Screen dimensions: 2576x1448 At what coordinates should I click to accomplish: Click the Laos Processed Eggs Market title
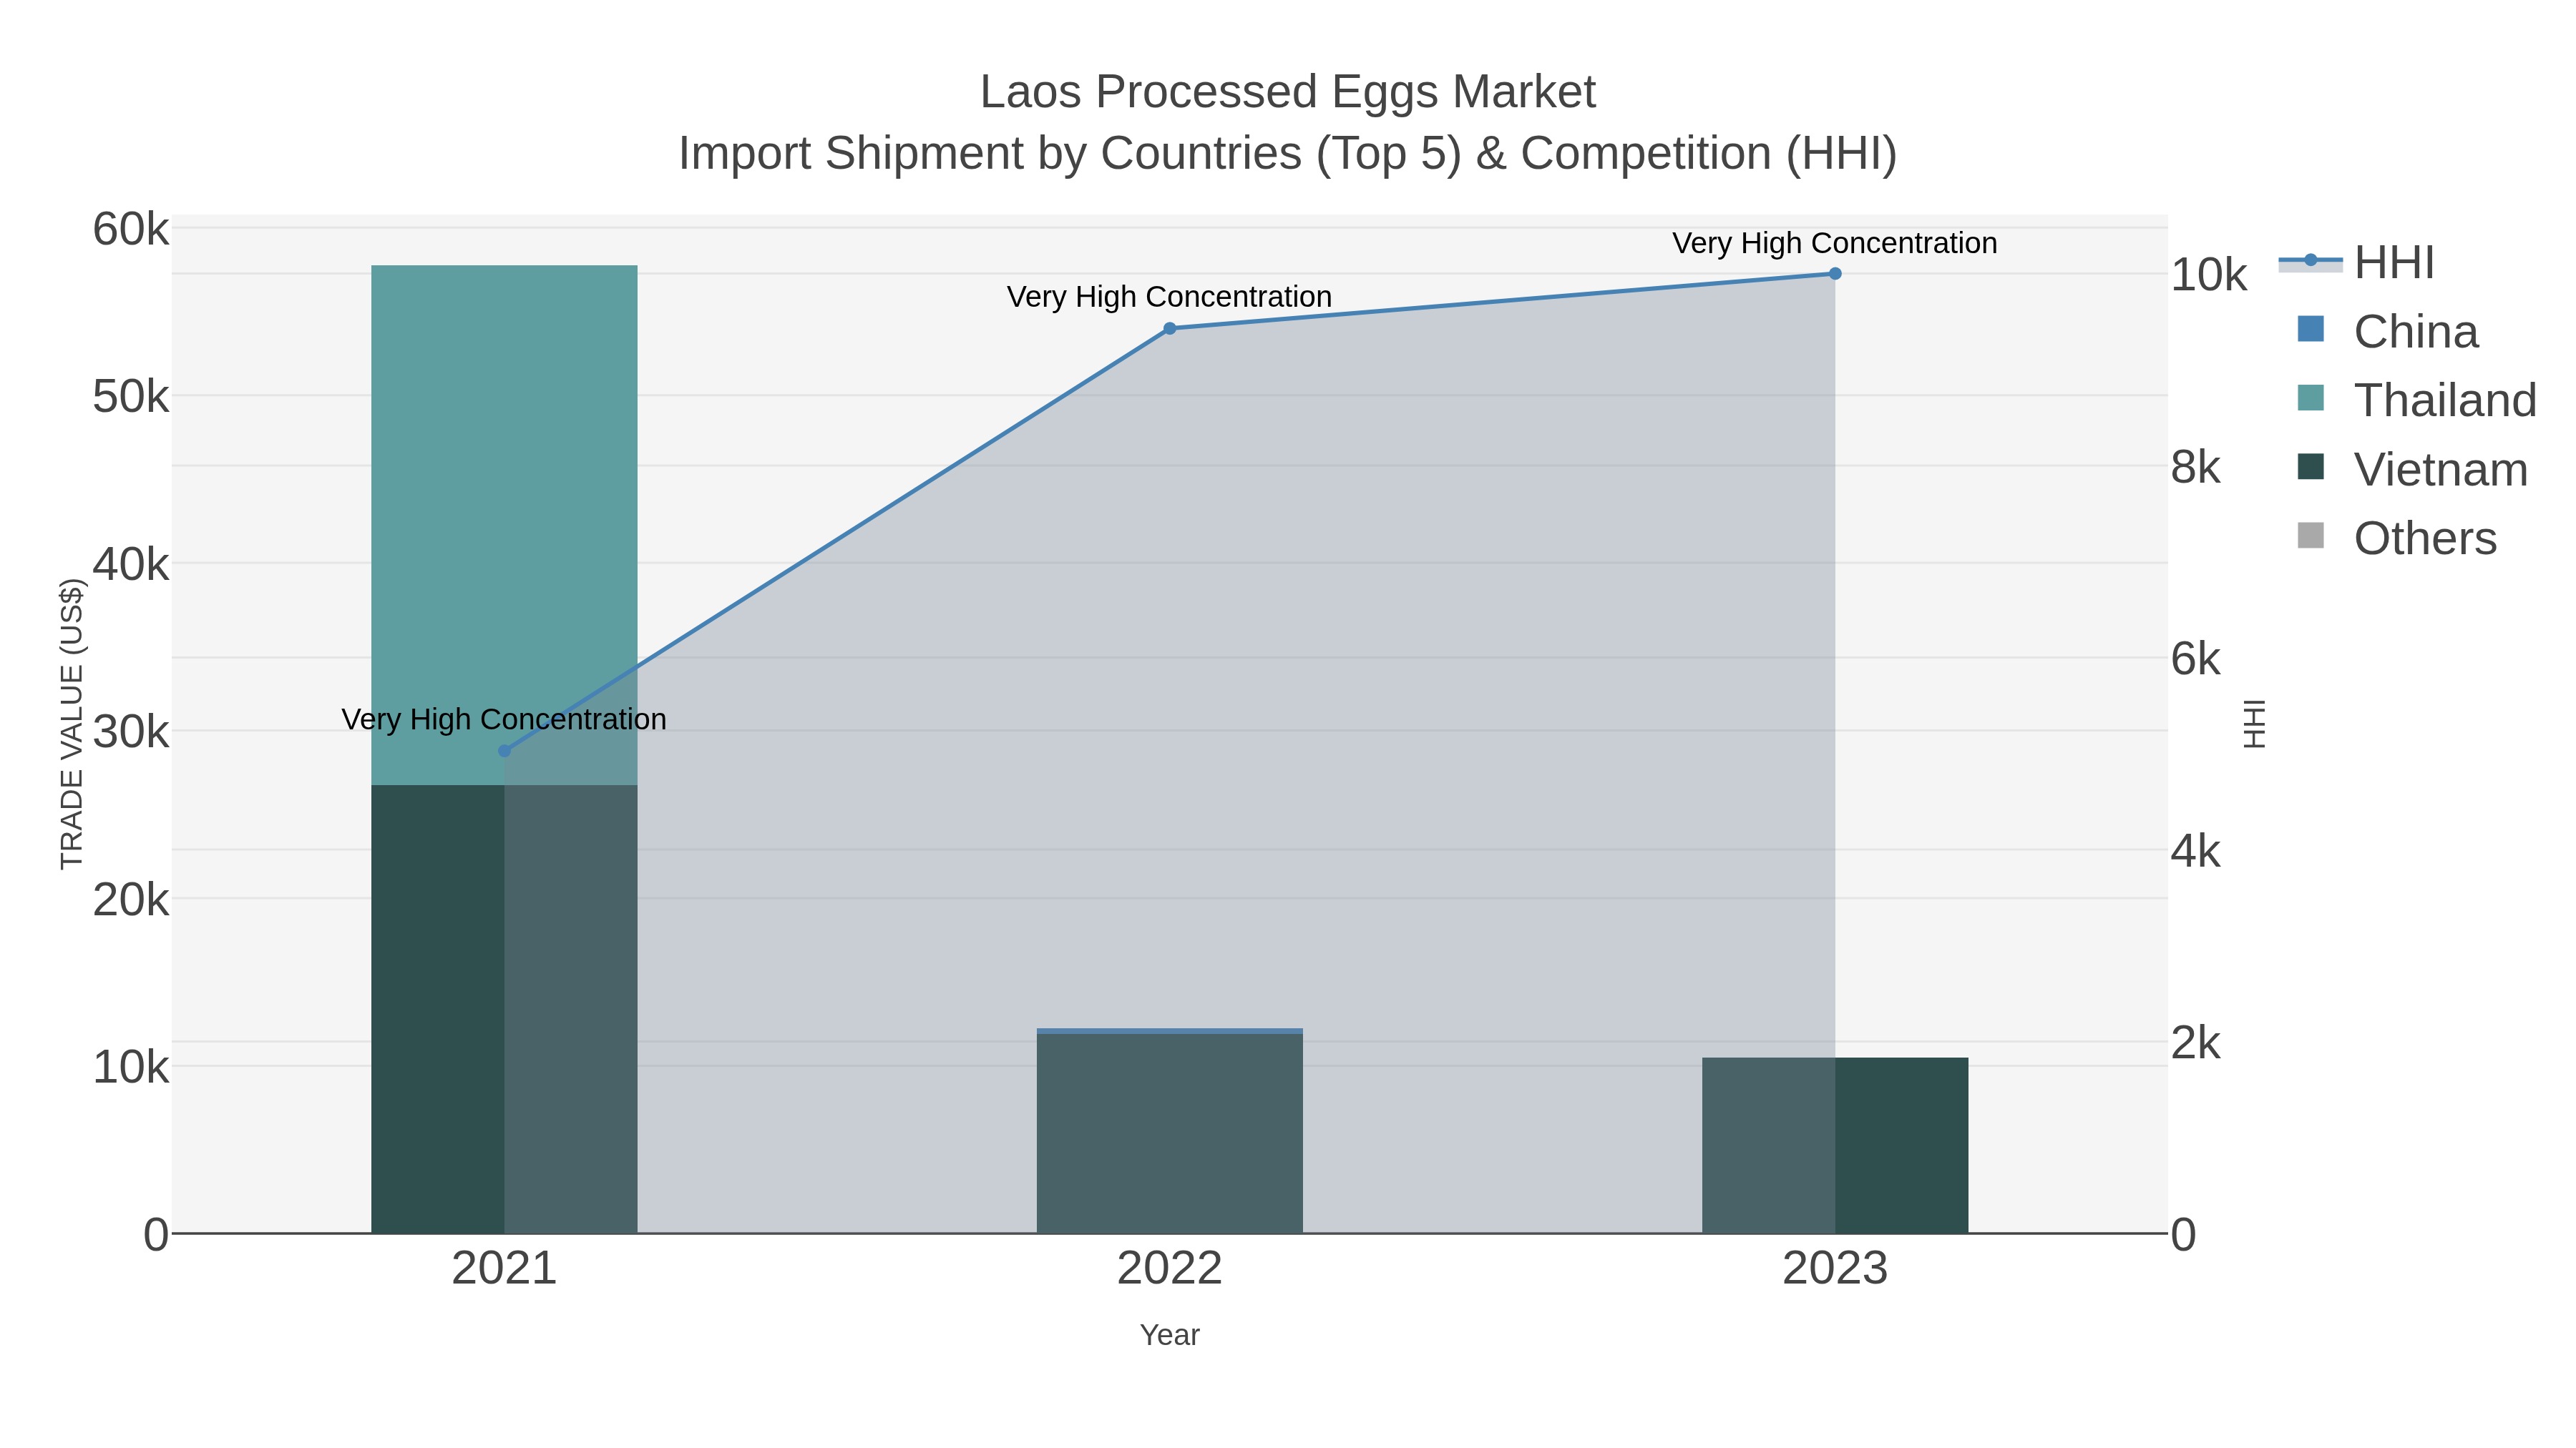coord(1288,92)
